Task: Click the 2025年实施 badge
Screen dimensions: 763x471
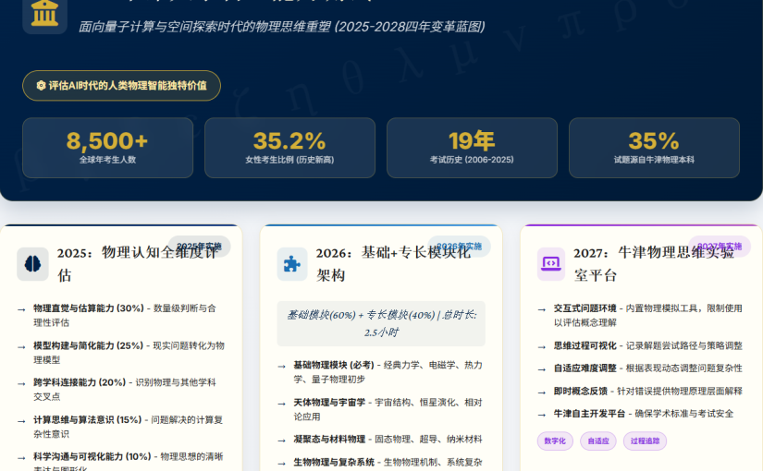Action: tap(199, 246)
